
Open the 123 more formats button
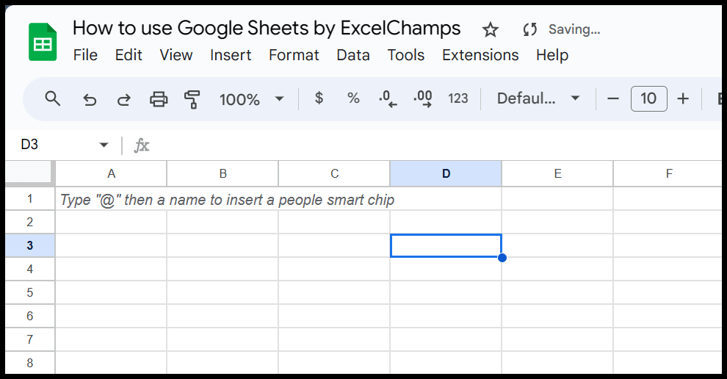[457, 98]
